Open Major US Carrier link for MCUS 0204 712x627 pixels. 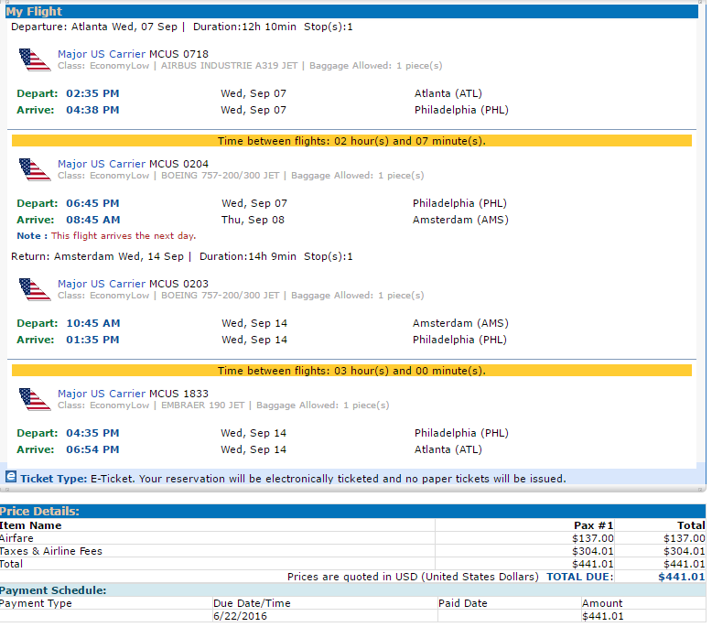(102, 164)
